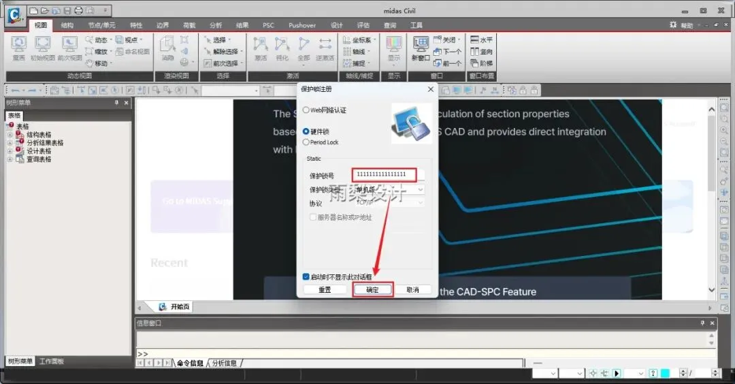Open the 视点 viewpoint dropdown
The height and width of the screenshot is (384, 735).
[x=141, y=40]
